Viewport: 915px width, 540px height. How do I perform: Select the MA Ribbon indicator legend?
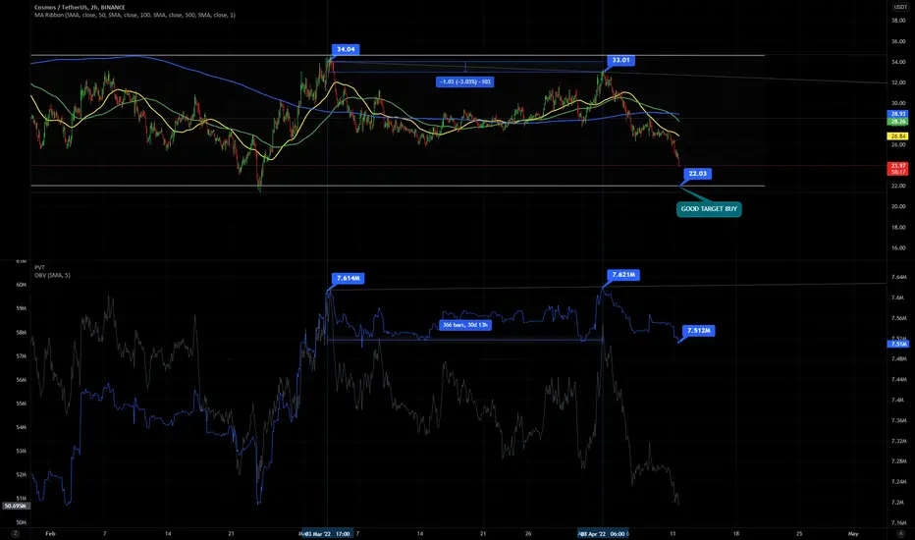tap(135, 15)
